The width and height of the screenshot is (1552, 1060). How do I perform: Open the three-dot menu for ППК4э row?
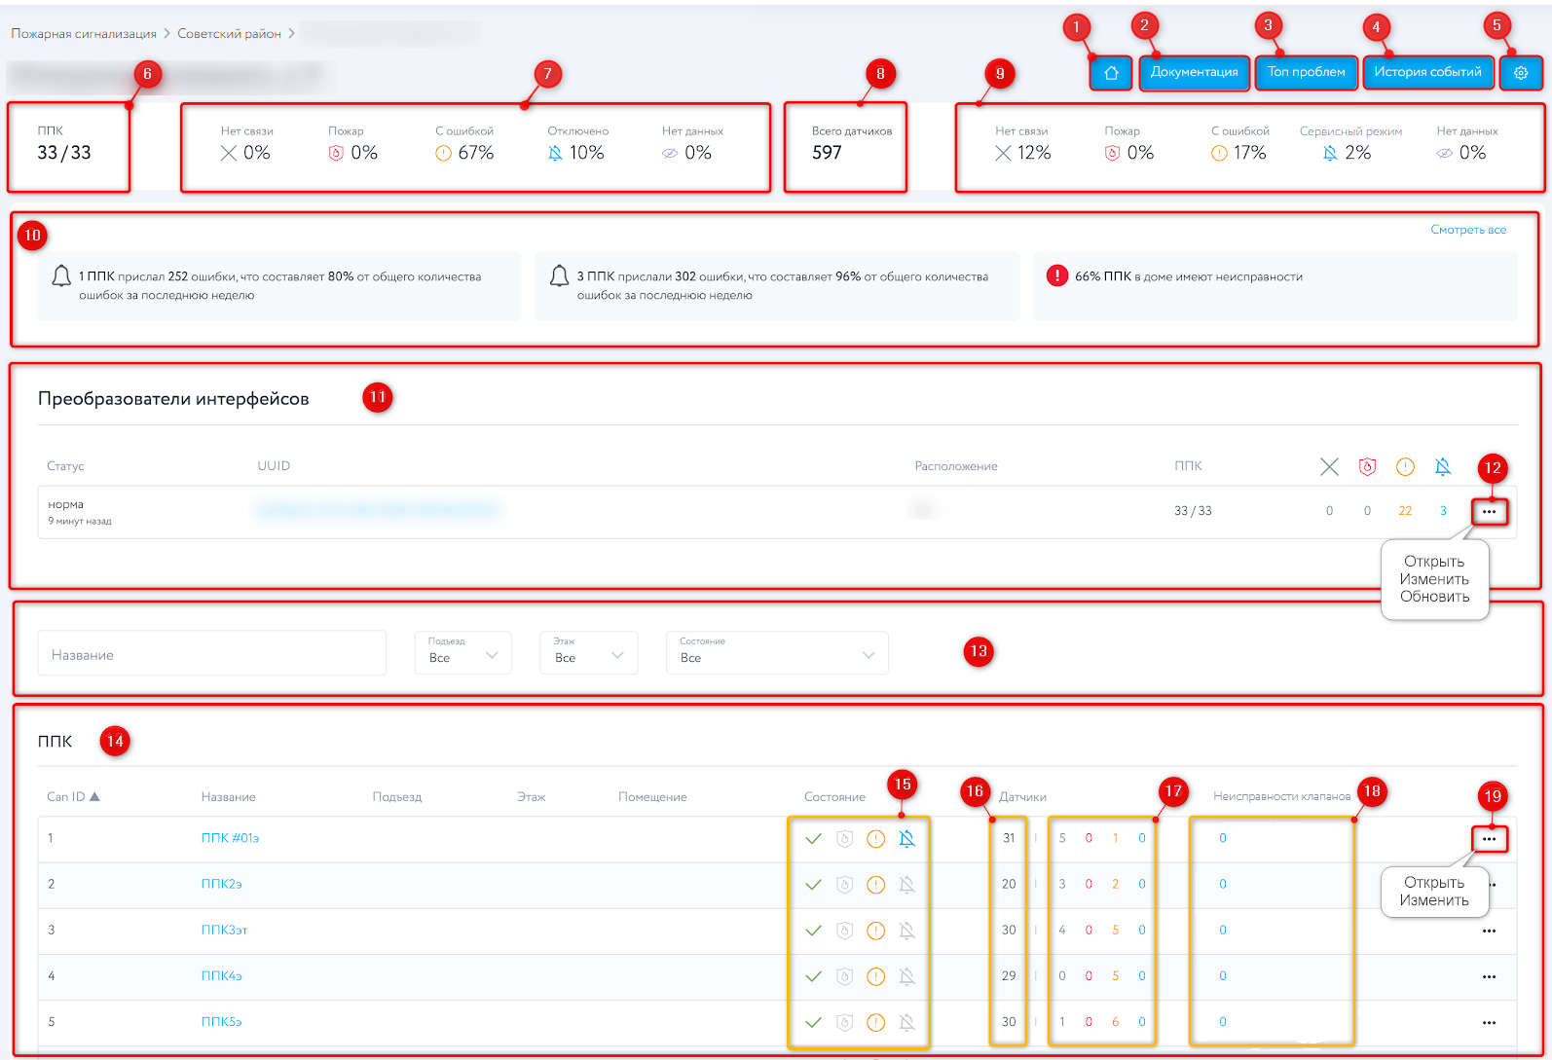pyautogui.click(x=1490, y=976)
